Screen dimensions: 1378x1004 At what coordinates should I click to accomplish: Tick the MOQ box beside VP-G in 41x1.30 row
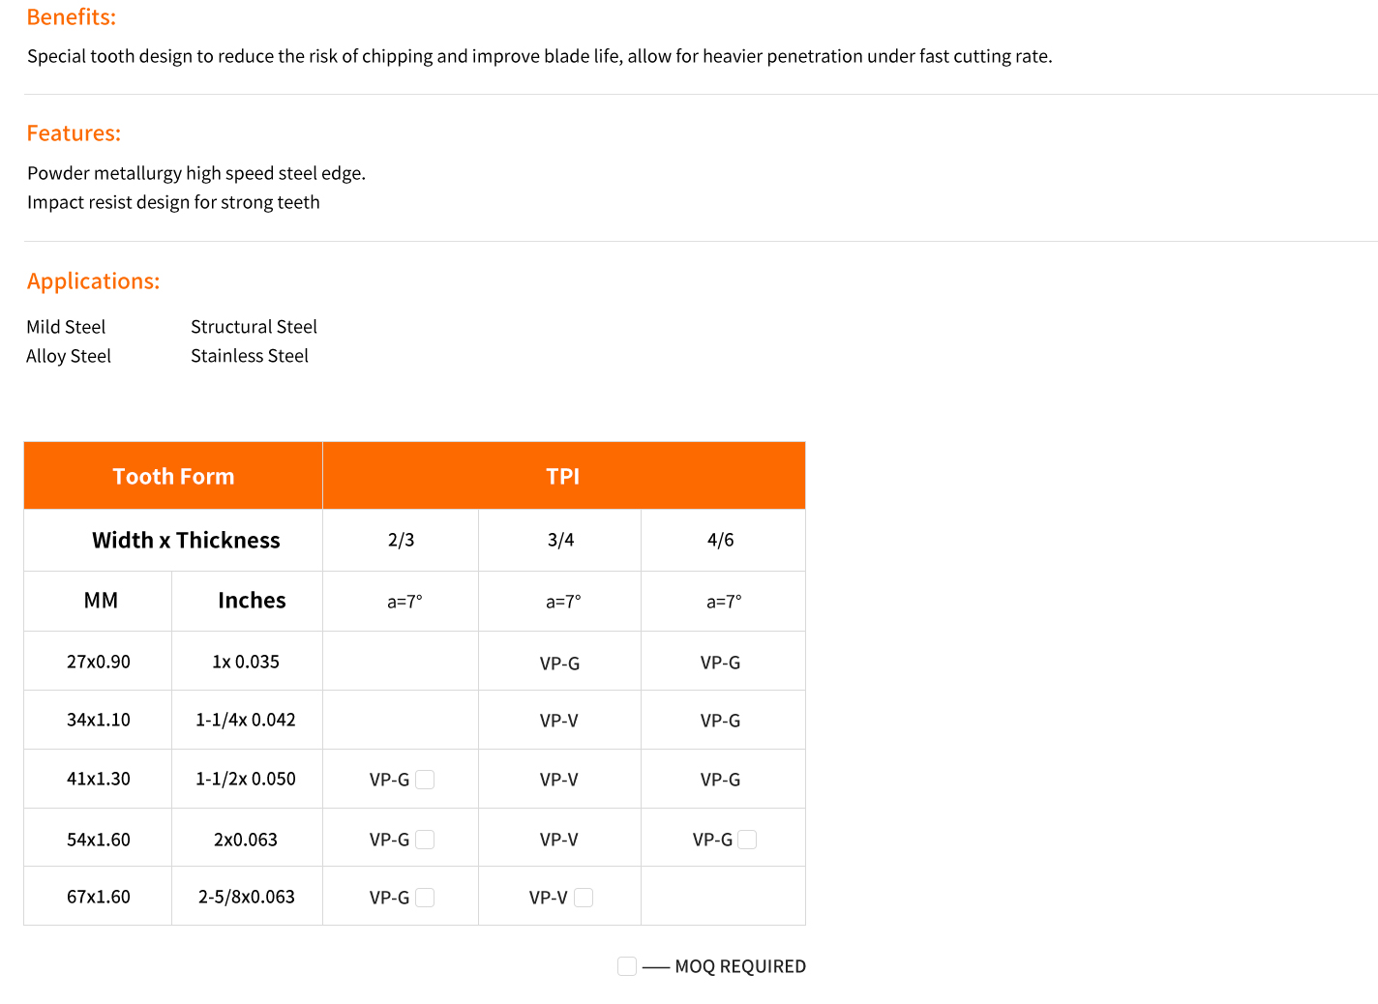(425, 780)
